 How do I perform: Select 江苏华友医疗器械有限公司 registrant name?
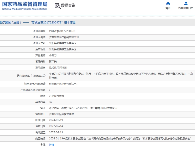pyautogui.click(x=64, y=37)
